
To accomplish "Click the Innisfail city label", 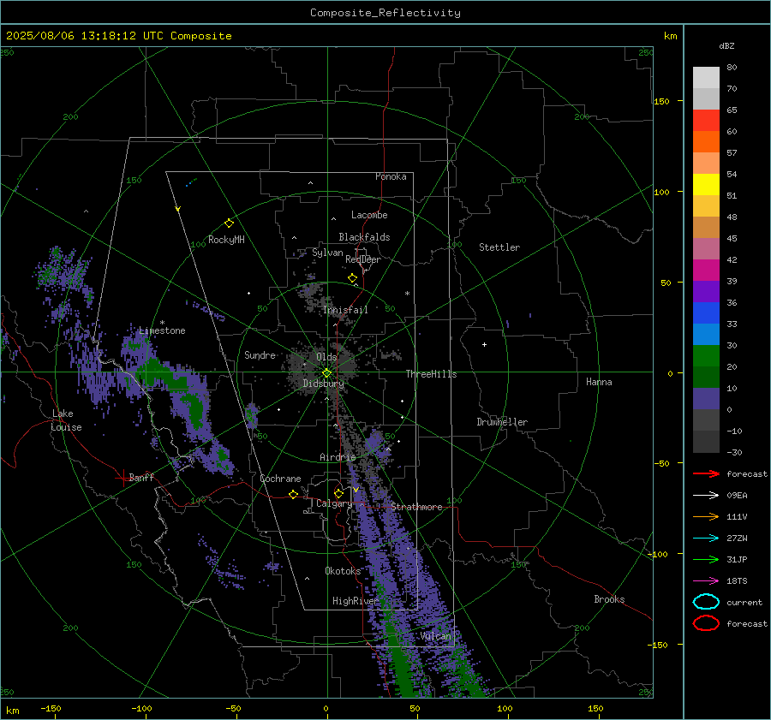I will 345,310.
